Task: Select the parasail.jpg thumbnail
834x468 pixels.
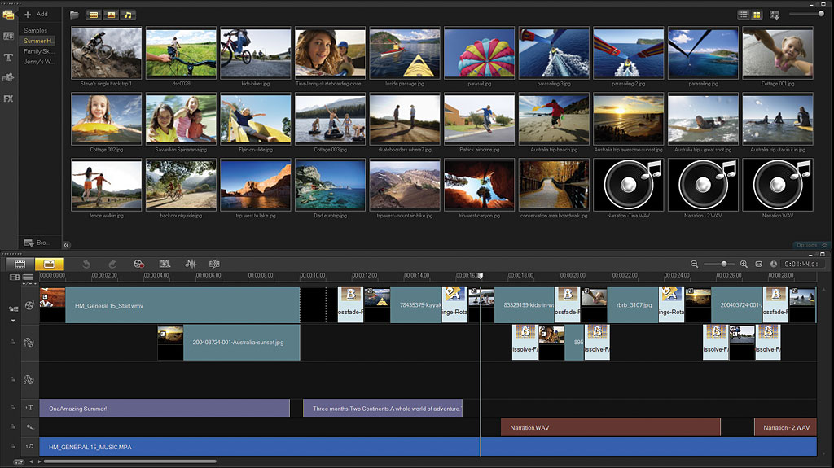Action: click(479, 55)
